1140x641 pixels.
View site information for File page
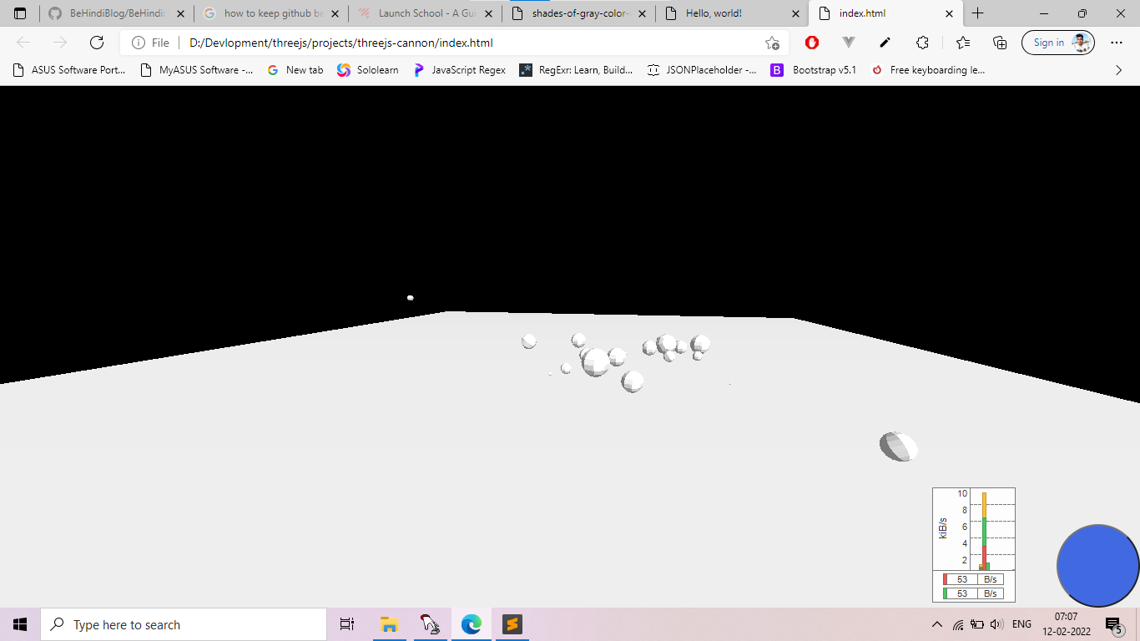click(150, 43)
